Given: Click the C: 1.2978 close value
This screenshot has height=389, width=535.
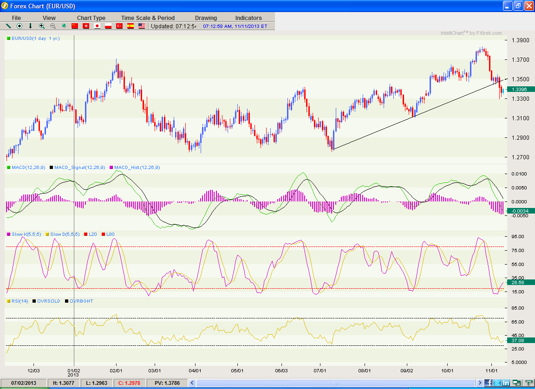Looking at the screenshot, I should (x=129, y=383).
